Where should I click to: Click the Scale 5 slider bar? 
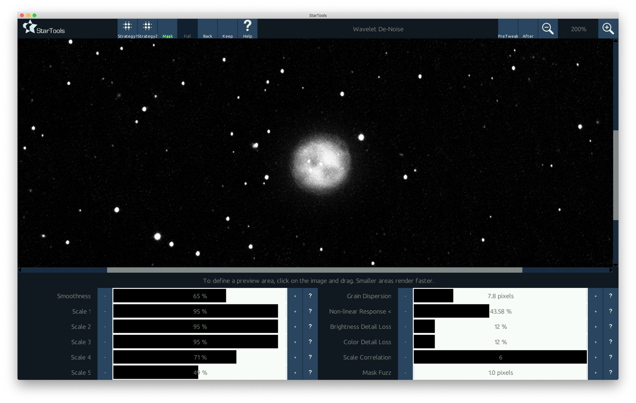click(200, 372)
